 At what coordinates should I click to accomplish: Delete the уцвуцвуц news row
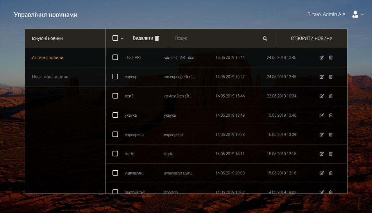coord(331,173)
